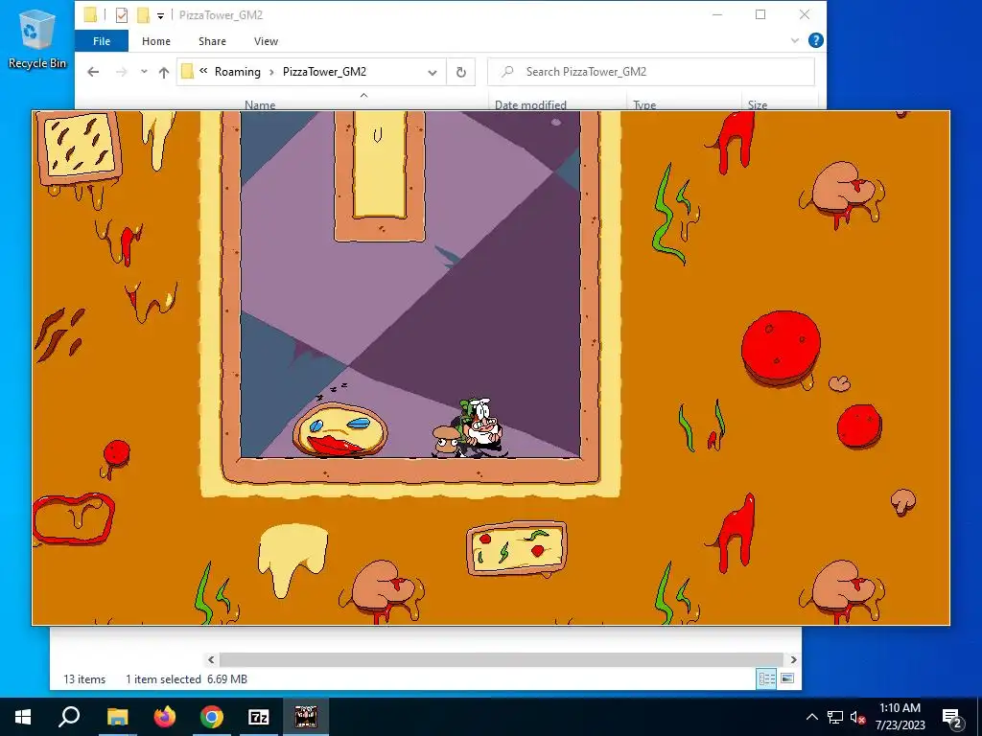Click the Explorer Back arrow
This screenshot has width=982, height=736.
point(93,72)
